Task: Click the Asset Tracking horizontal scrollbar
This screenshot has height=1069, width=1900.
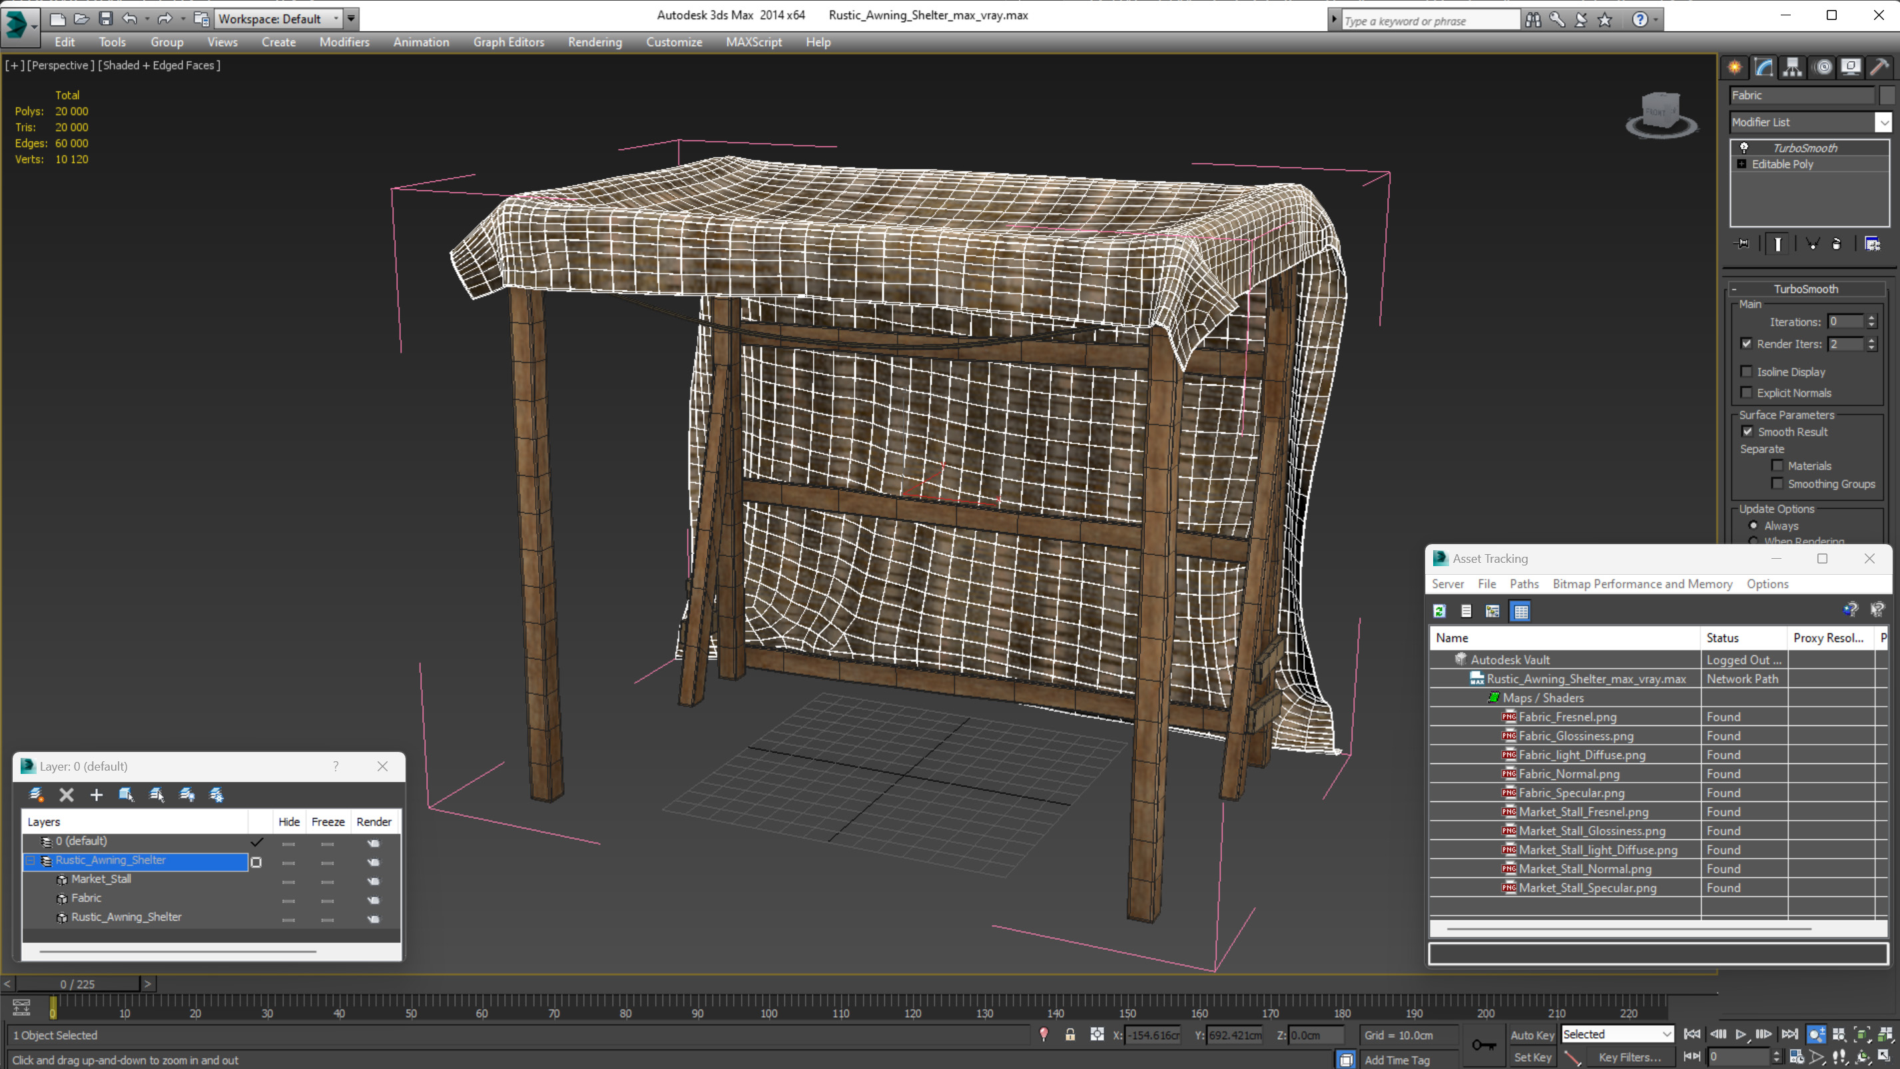Action: (1628, 928)
